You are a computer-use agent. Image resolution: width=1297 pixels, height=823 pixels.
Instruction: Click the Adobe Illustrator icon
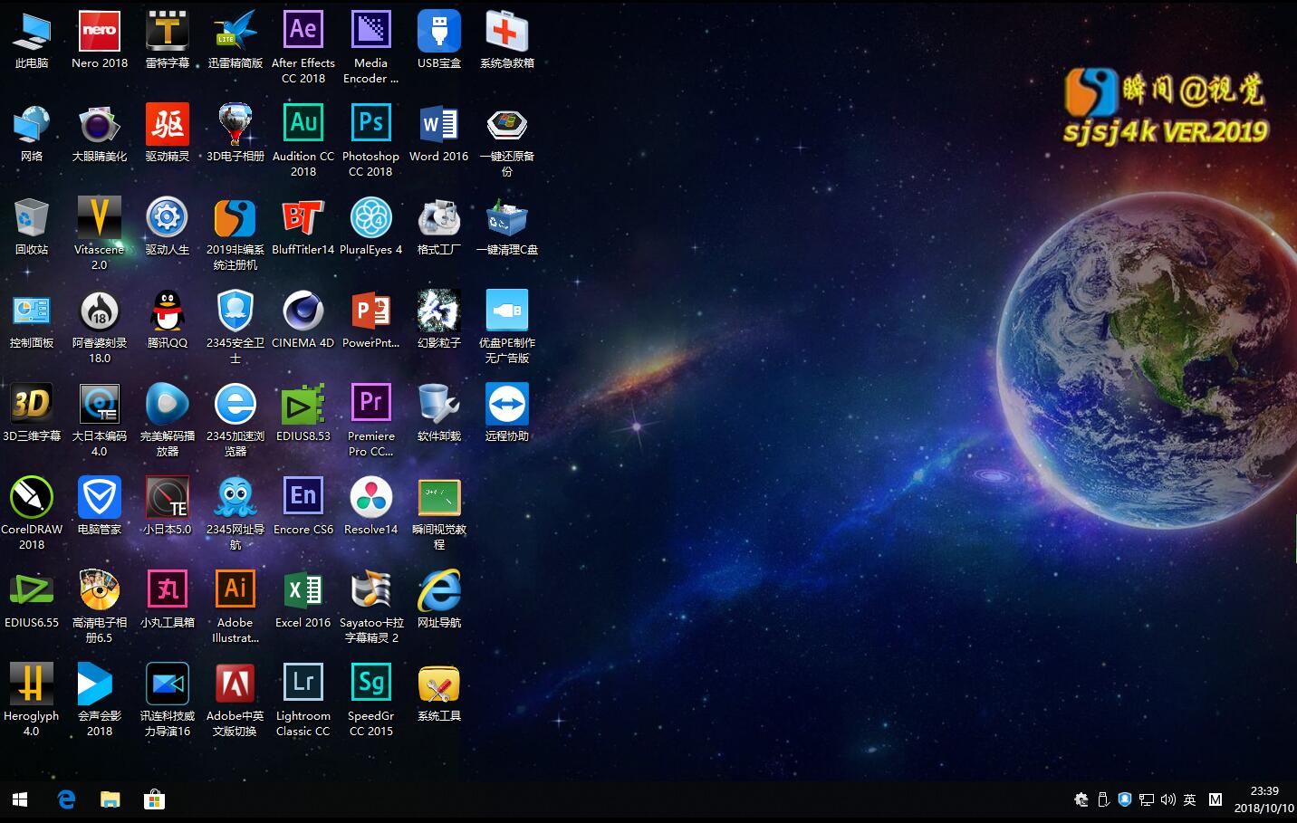235,590
